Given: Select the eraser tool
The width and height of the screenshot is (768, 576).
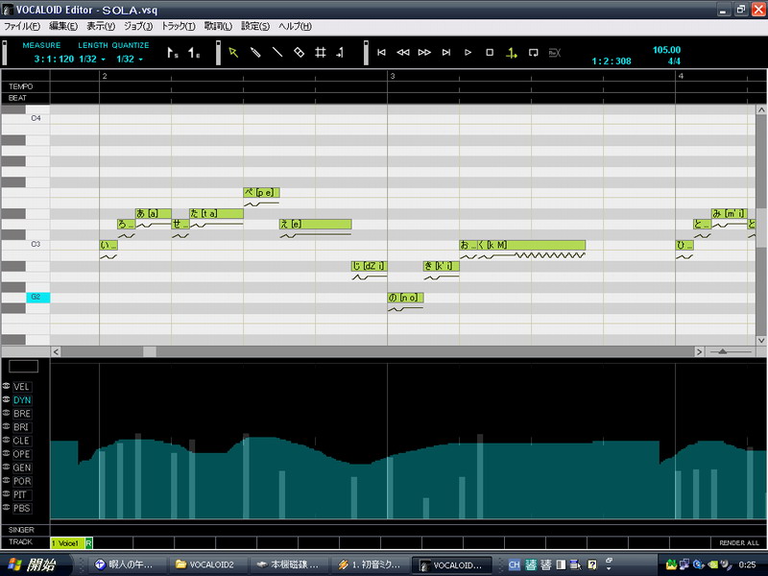Looking at the screenshot, I should 299,53.
